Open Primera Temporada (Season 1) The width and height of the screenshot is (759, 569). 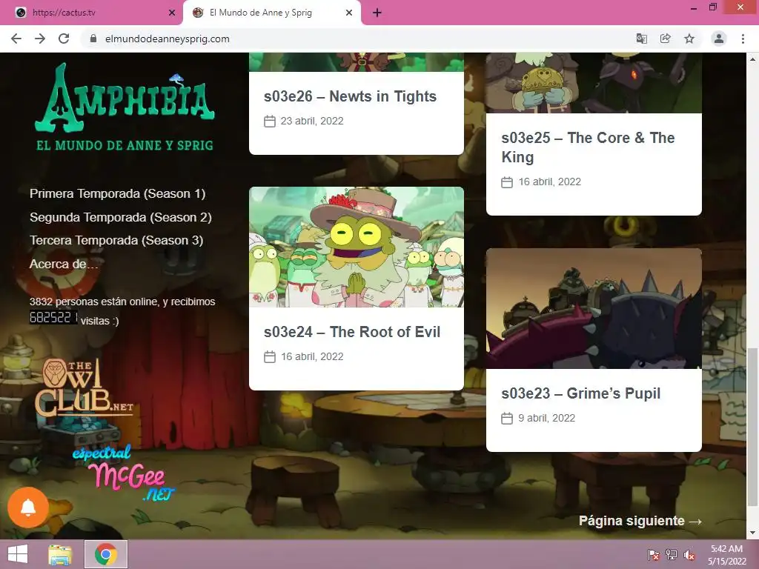(118, 193)
